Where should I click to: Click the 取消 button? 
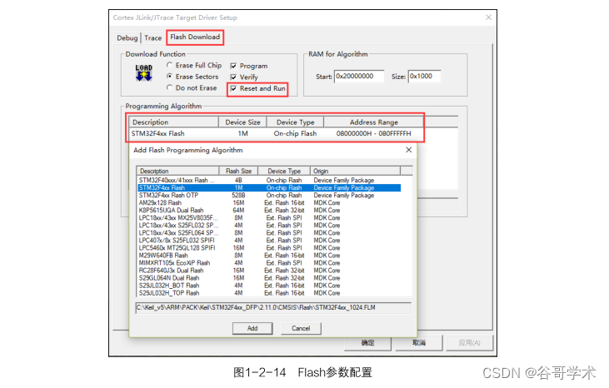coord(419,342)
